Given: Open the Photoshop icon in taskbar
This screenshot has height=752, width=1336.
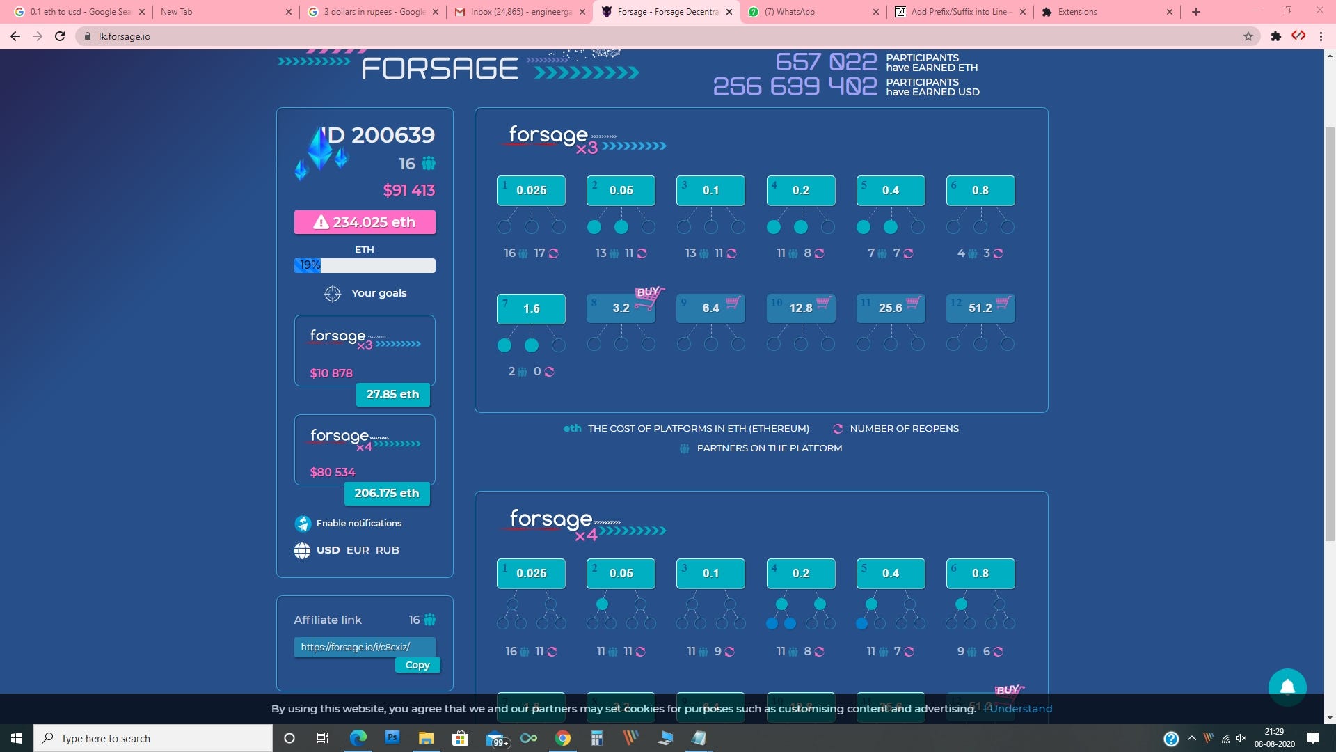Looking at the screenshot, I should tap(392, 737).
